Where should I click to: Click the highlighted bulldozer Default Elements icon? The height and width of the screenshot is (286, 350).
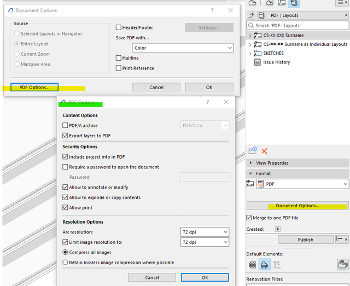pos(265,265)
